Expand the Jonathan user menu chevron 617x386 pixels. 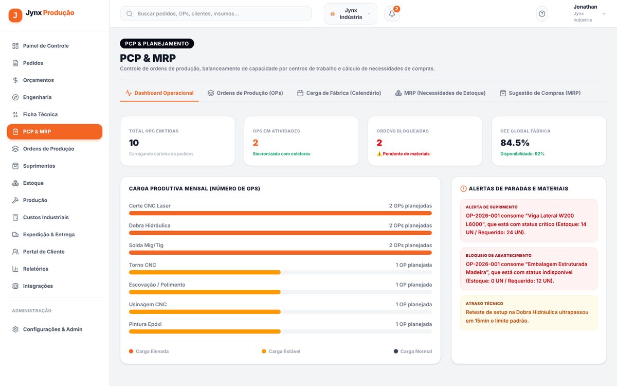click(x=604, y=14)
